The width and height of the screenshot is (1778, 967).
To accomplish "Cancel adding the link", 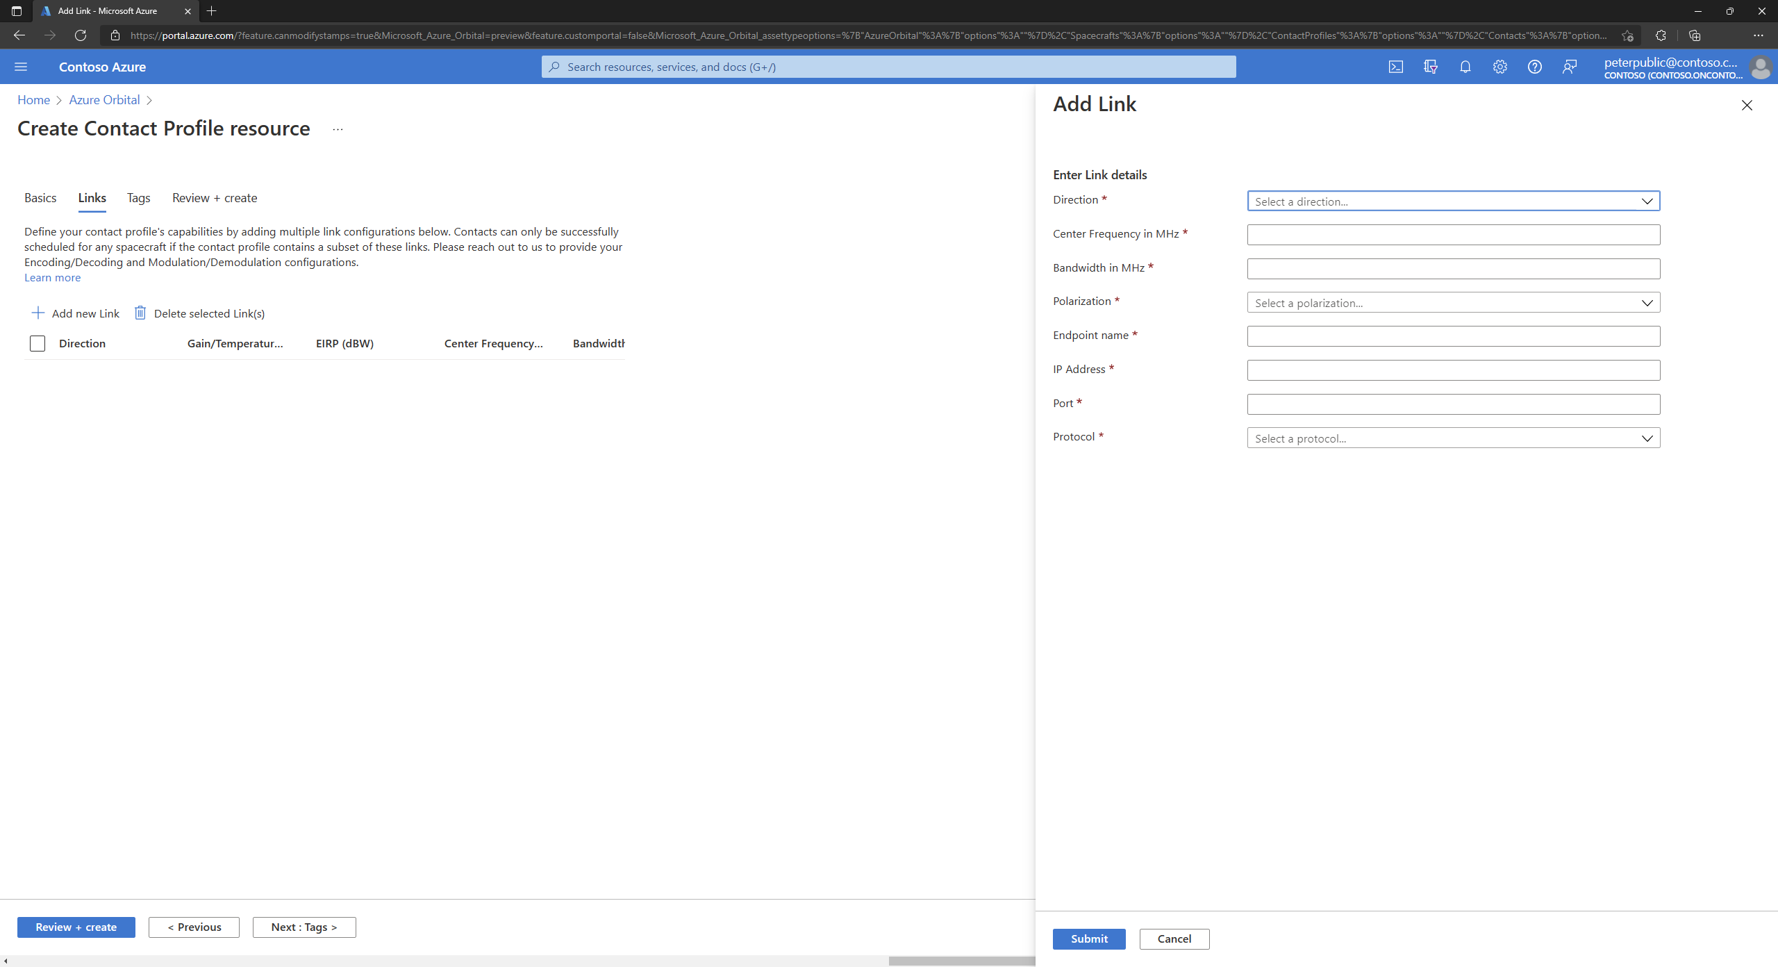I will [1174, 939].
